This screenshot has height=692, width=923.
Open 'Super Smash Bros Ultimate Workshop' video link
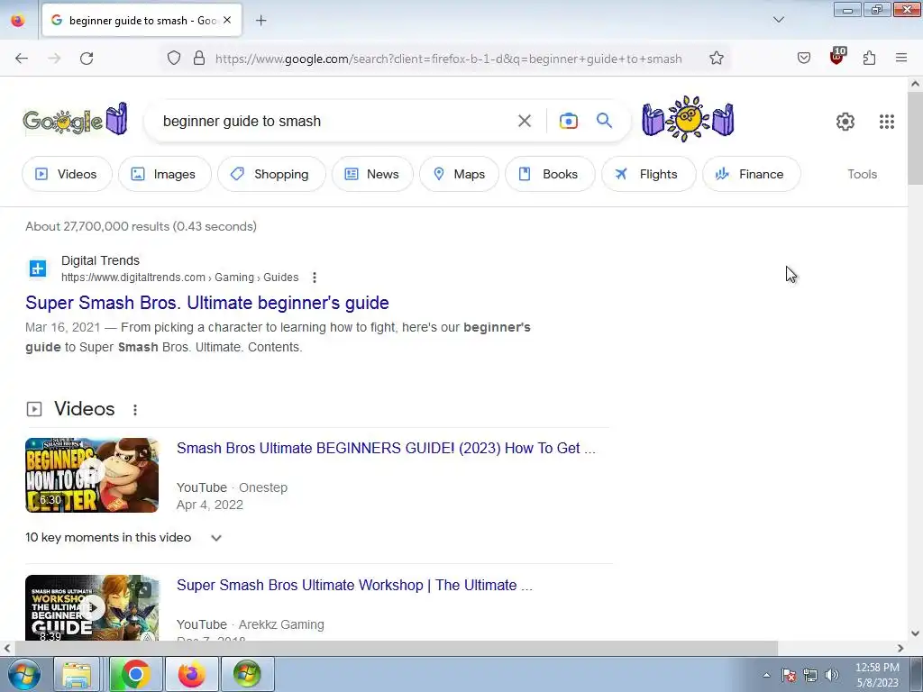354,585
